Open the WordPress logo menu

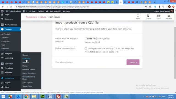coord(2,11)
